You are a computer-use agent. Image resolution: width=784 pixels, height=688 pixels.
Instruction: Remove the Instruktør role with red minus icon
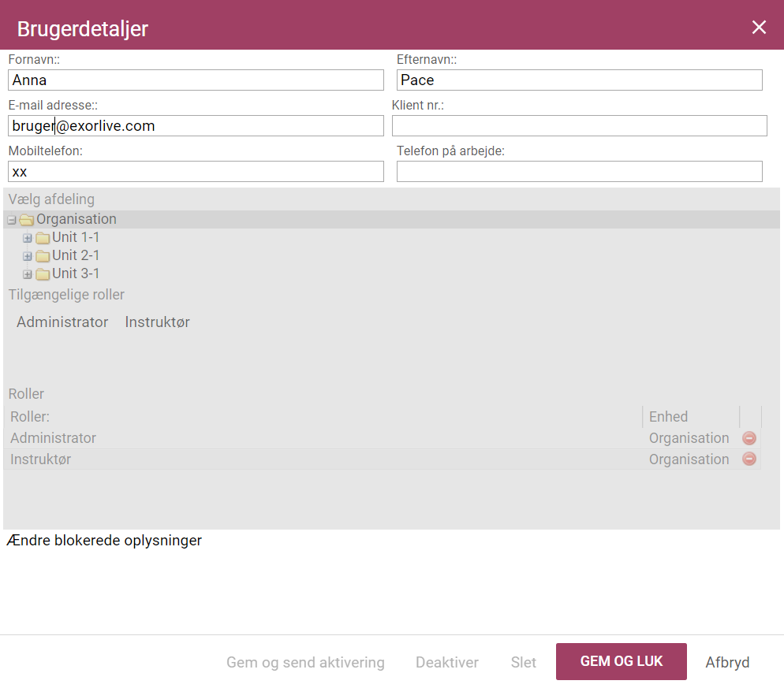(749, 459)
